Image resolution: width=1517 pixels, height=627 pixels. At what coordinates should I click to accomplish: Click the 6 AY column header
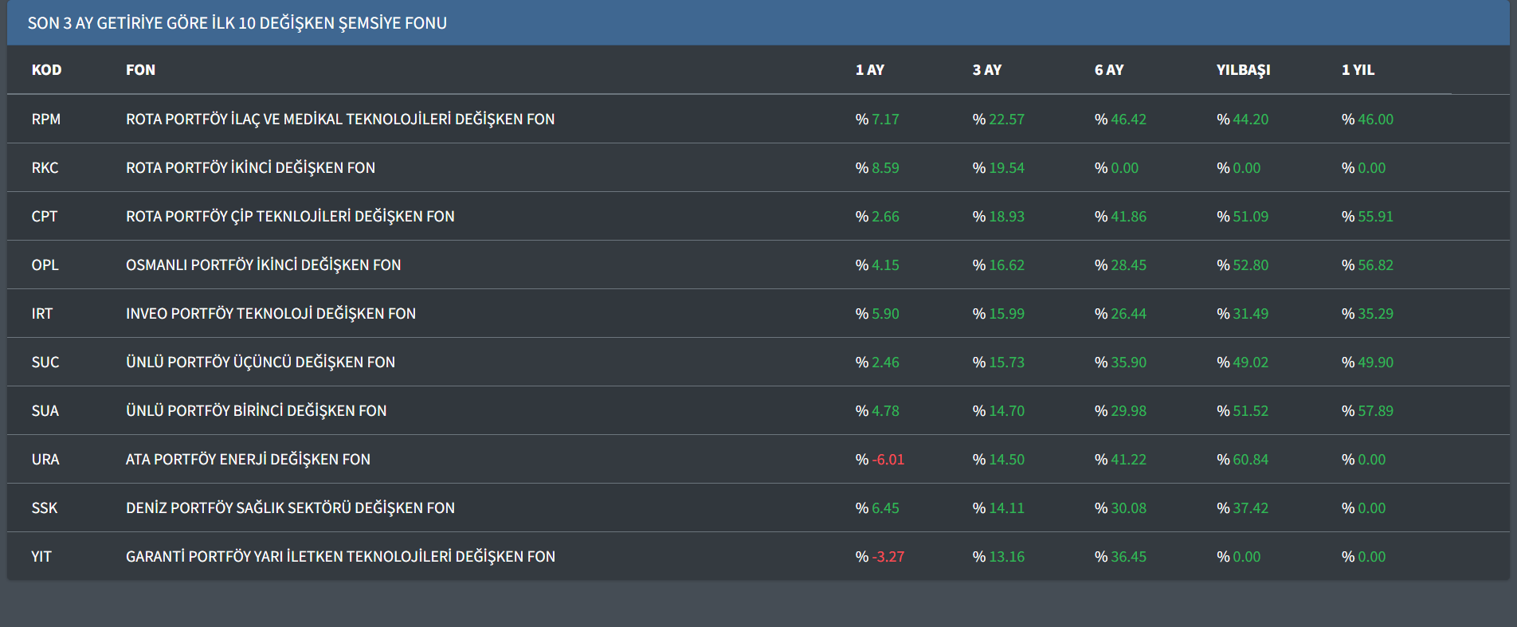[x=1108, y=70]
